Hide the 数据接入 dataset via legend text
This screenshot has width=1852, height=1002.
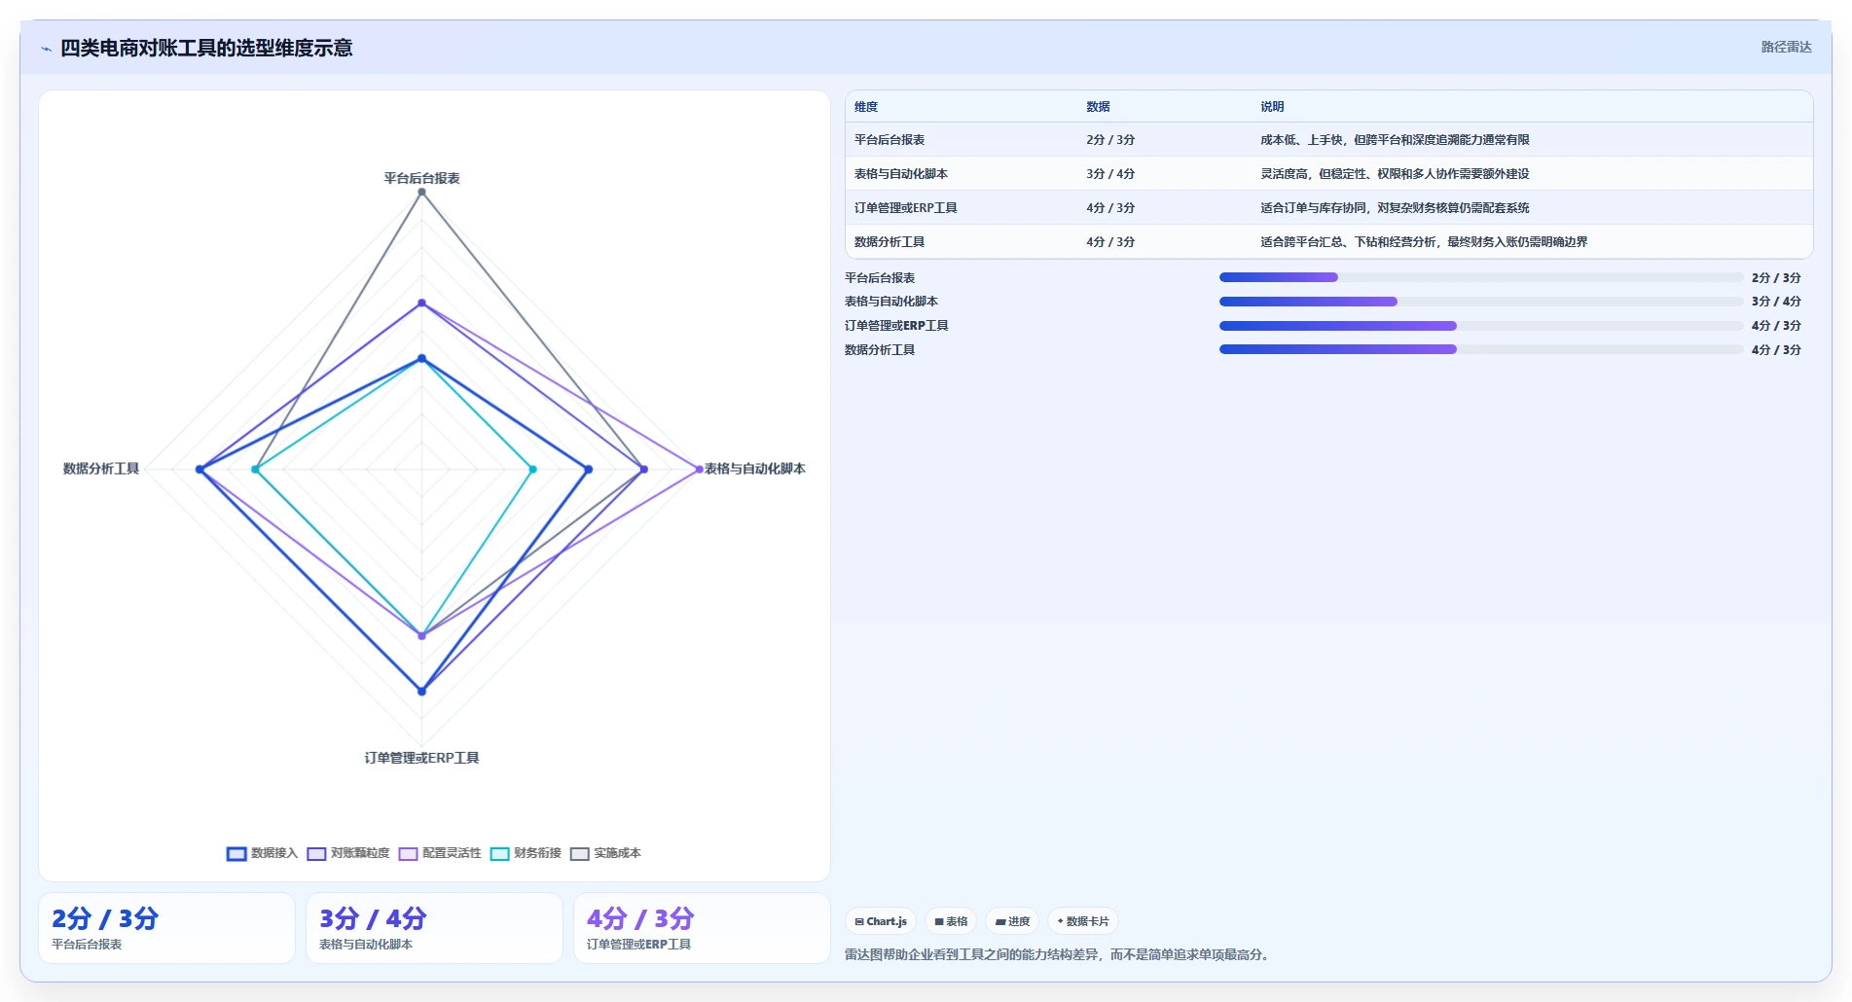tap(274, 853)
